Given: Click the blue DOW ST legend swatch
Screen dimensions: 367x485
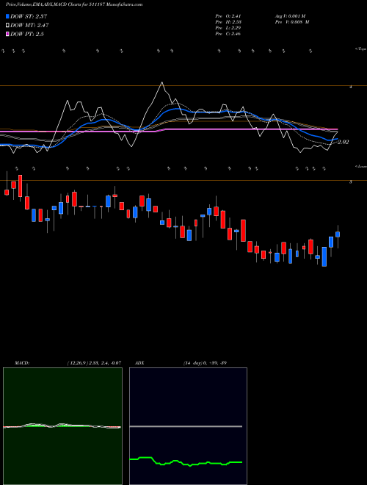Looking at the screenshot, I should [8, 16].
